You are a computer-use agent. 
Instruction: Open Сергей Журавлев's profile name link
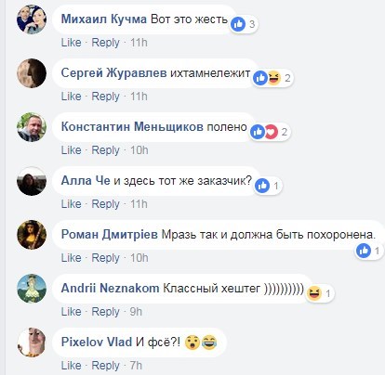pos(113,73)
